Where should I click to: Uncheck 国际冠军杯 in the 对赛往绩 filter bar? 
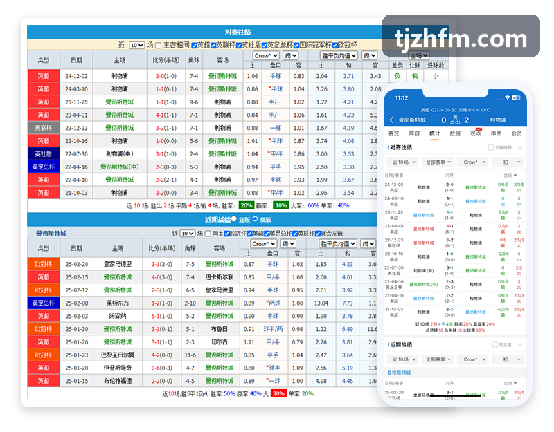coord(296,46)
